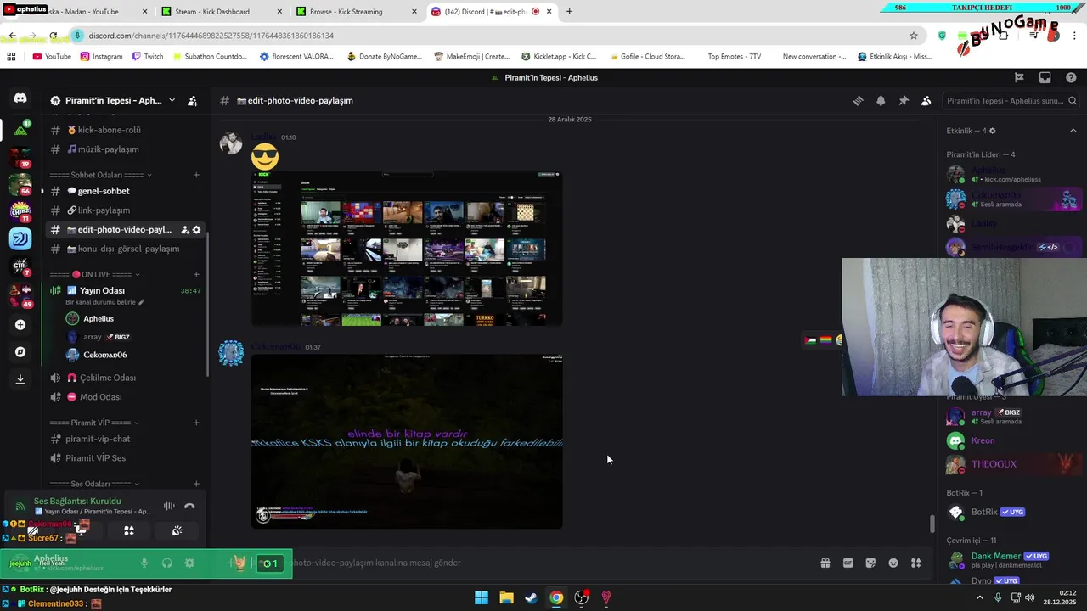Show pinned messages pin icon
This screenshot has width=1087, height=611.
(x=904, y=100)
